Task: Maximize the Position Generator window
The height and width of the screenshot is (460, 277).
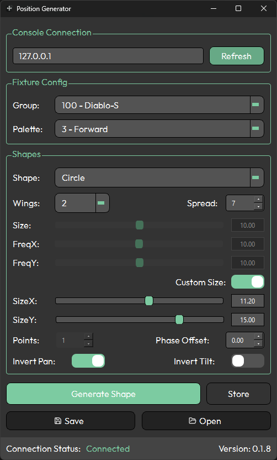Action: [238, 8]
